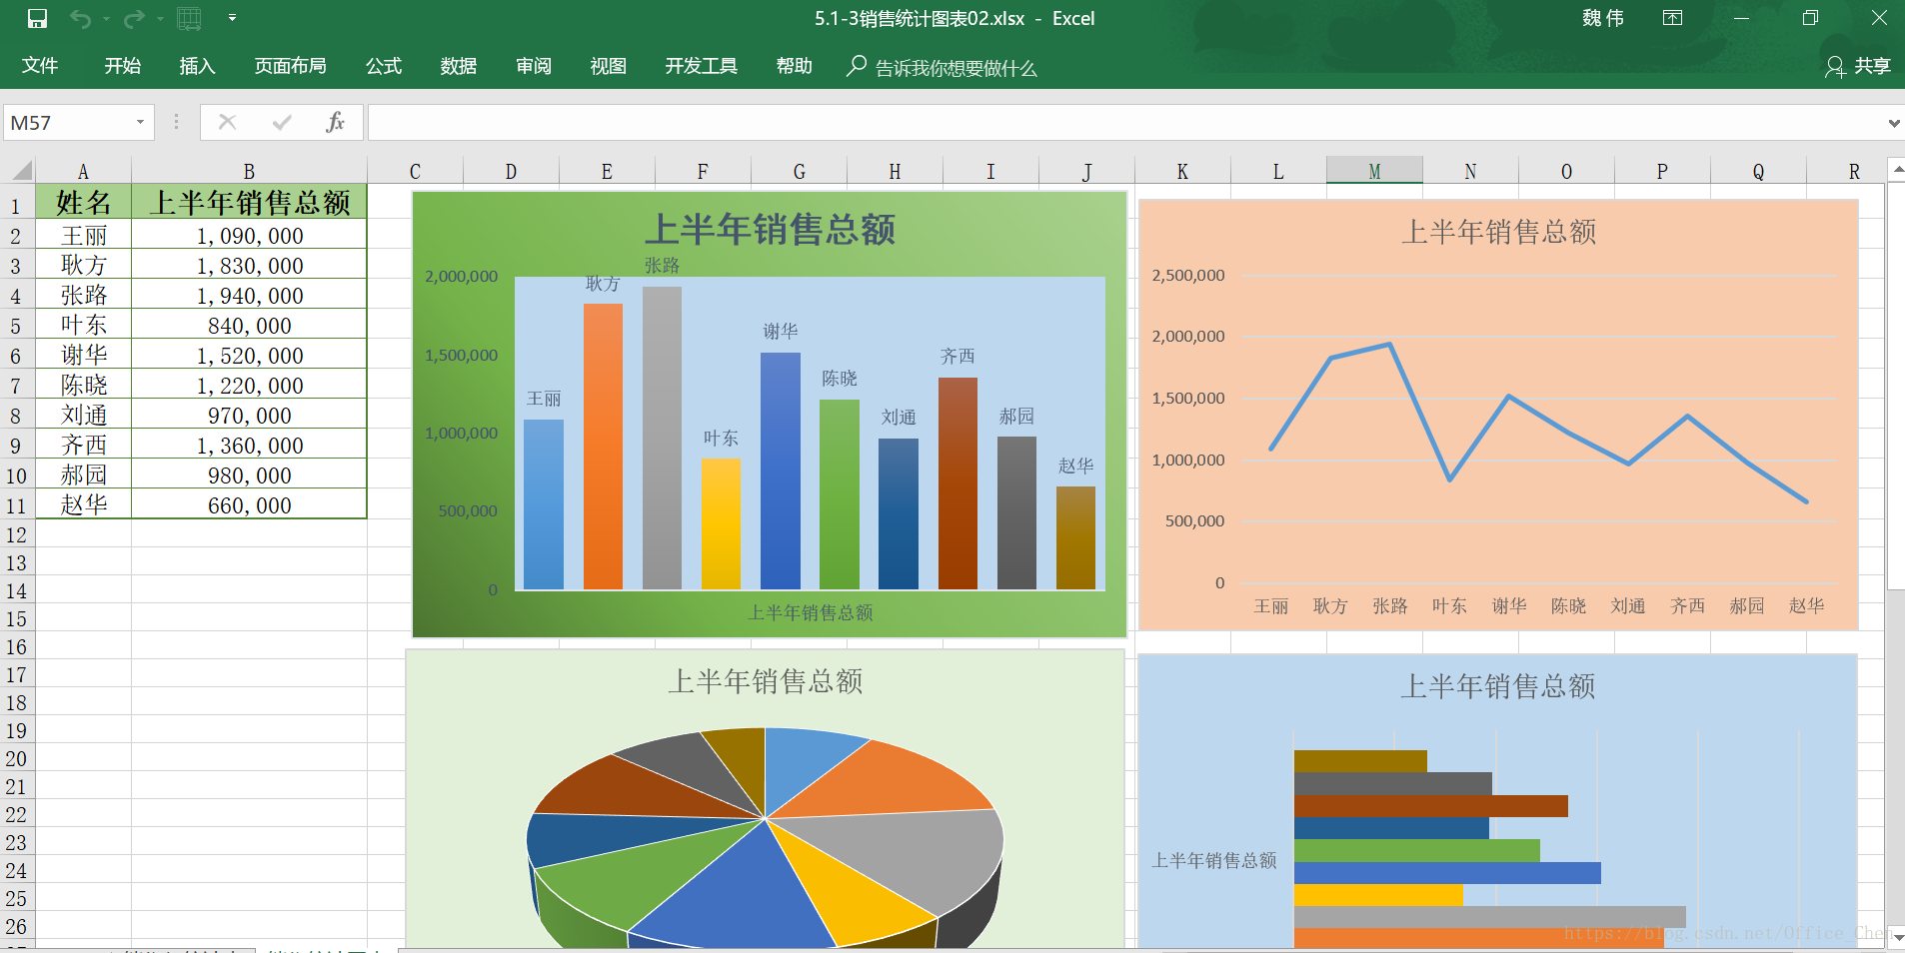Viewport: 1905px width, 953px height.
Task: Click the orange 耿方 bar in column chart
Action: (603, 446)
